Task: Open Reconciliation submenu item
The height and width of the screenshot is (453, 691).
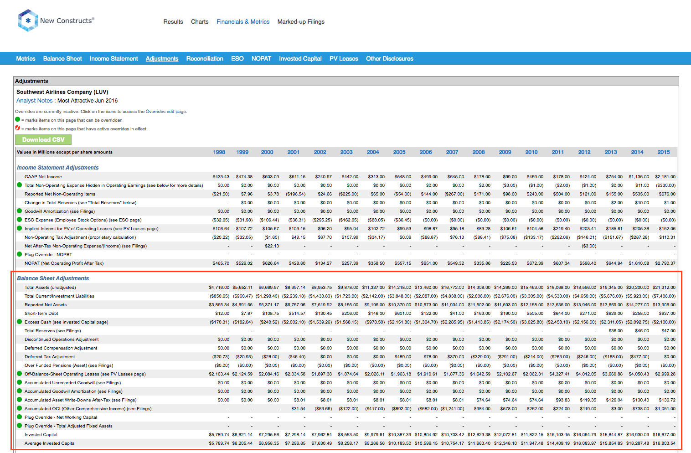Action: (x=205, y=58)
